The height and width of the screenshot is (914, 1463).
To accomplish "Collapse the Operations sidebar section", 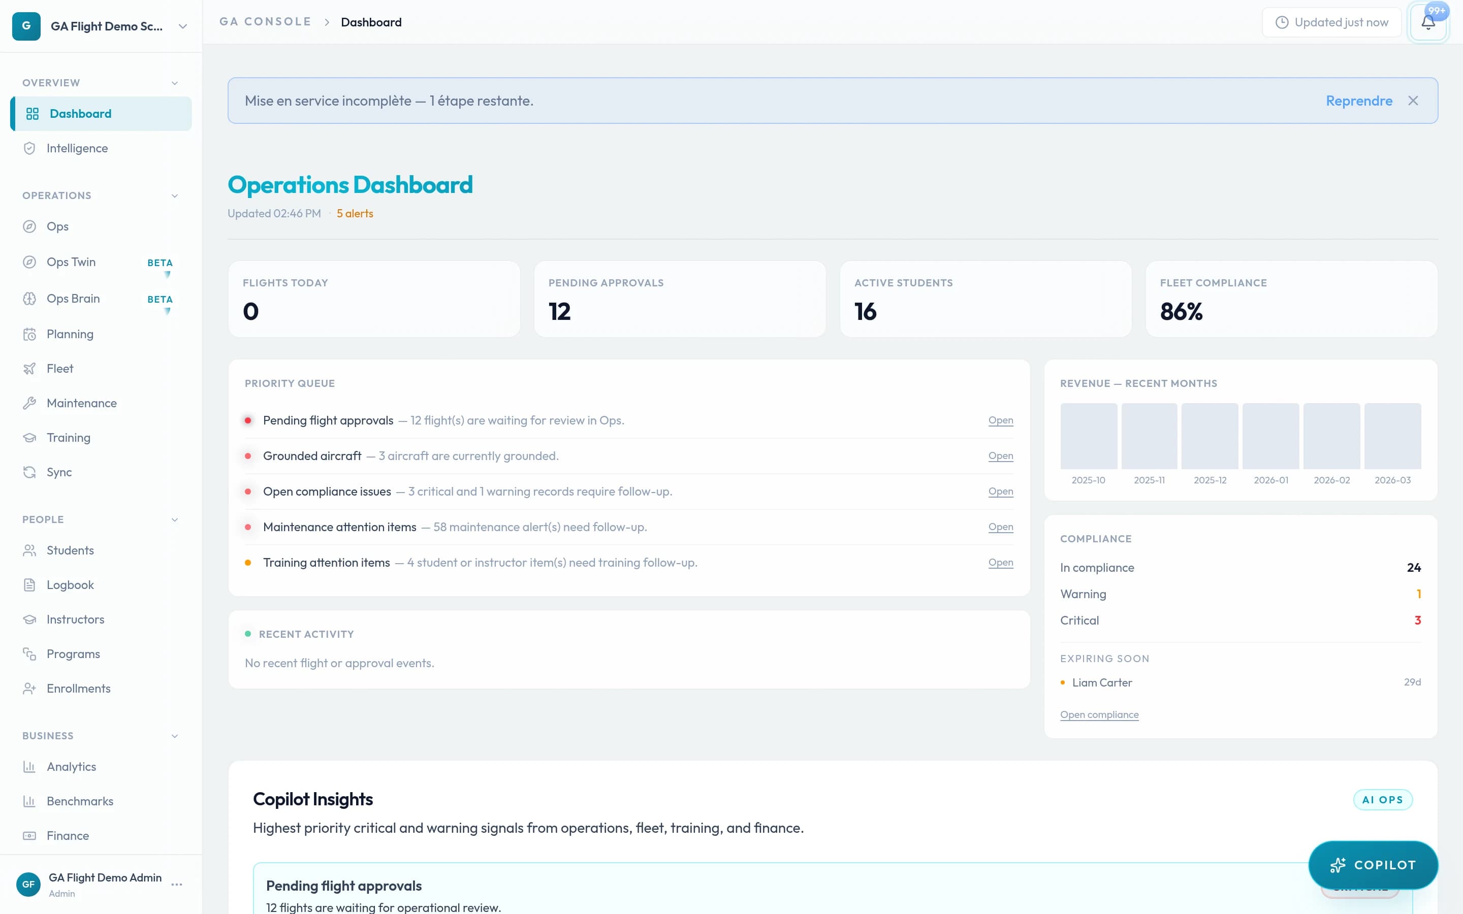I will 175,196.
